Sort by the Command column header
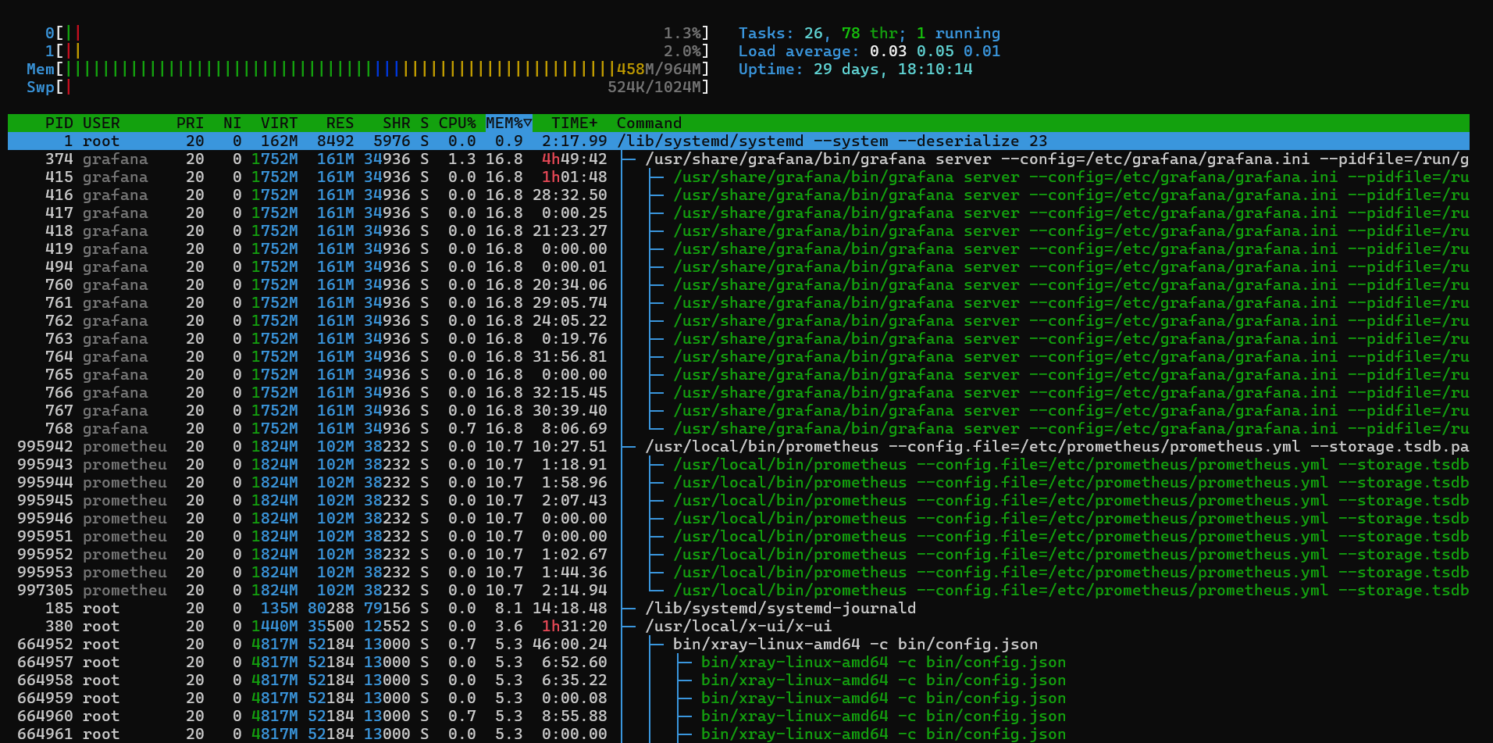Screen dimensions: 1493x743 click(x=649, y=123)
